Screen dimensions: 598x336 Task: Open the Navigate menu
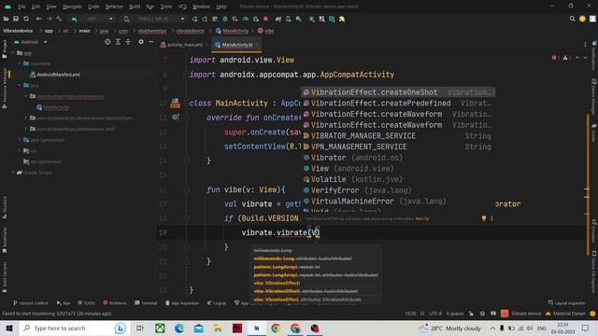(72, 7)
